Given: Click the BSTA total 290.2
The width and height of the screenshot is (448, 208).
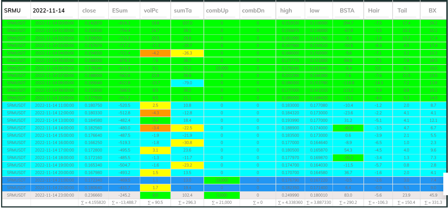Looking at the screenshot, I should (x=348, y=202).
